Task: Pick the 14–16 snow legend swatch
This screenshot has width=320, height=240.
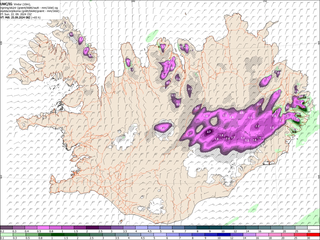Action: coord(252,227)
